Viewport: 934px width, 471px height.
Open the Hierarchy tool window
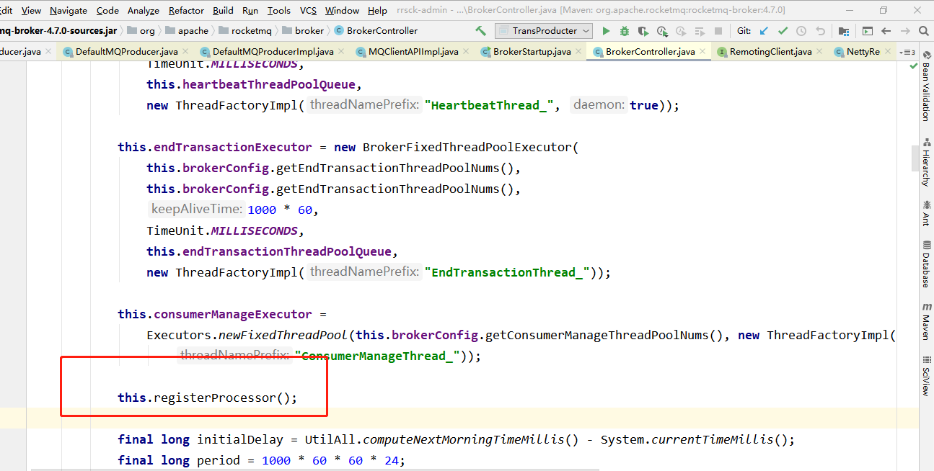(926, 163)
